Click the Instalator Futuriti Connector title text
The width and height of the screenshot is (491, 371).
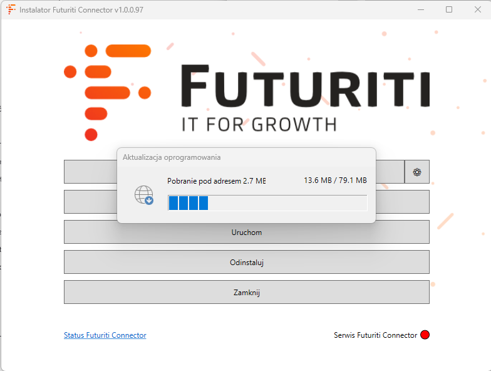coord(77,11)
